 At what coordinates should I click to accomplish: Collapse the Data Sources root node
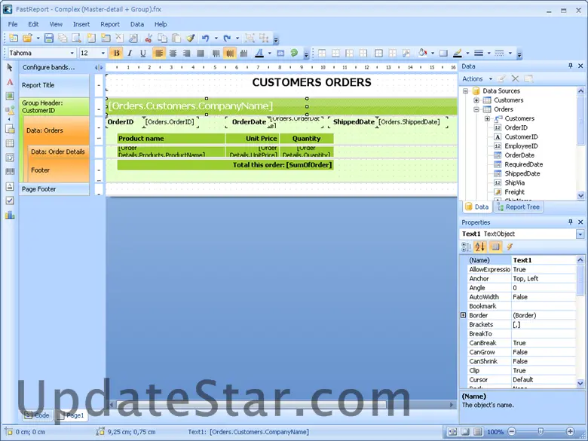(465, 90)
